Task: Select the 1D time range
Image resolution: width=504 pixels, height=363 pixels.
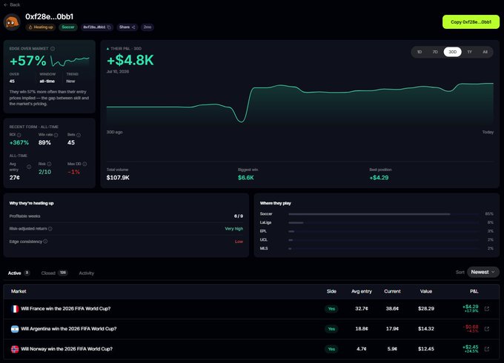Action: click(x=420, y=52)
